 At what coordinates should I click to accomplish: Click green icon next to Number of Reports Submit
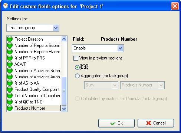click(x=10, y=45)
